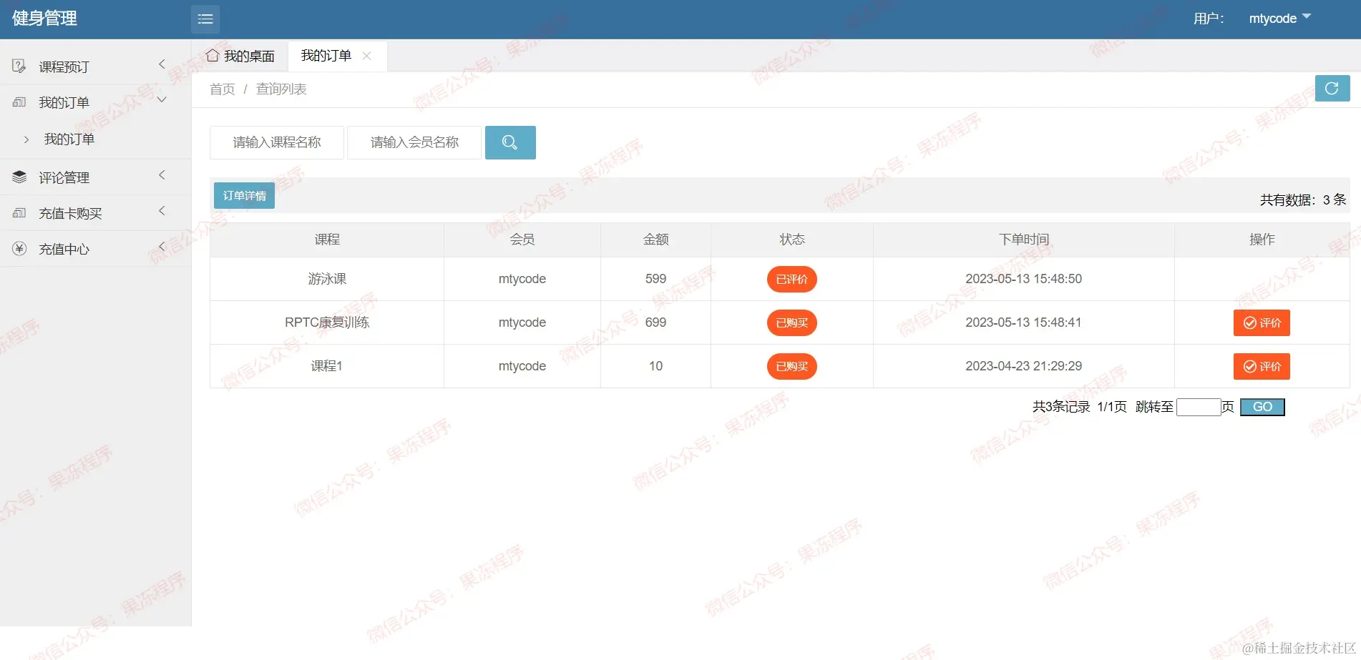Expand the 充值中心 menu chevron

(x=162, y=247)
